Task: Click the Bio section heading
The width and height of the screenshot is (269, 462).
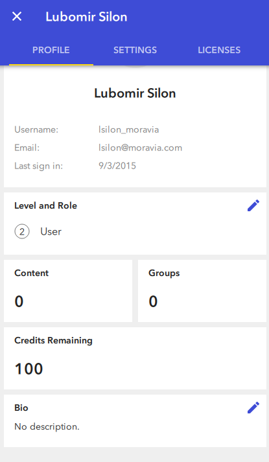Action: [x=21, y=408]
